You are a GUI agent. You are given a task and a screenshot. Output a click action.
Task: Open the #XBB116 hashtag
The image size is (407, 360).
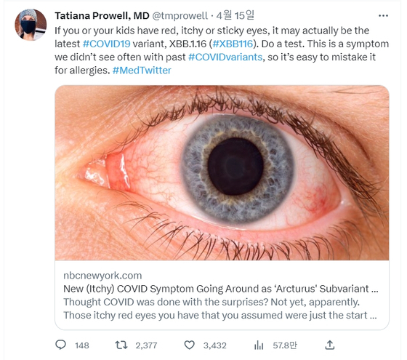point(233,44)
